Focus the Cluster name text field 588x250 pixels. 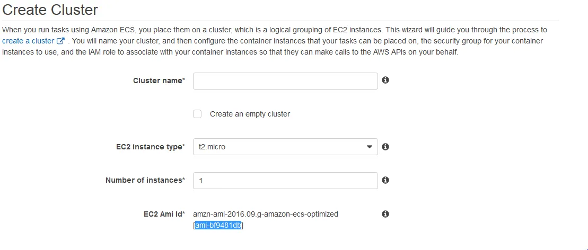285,81
